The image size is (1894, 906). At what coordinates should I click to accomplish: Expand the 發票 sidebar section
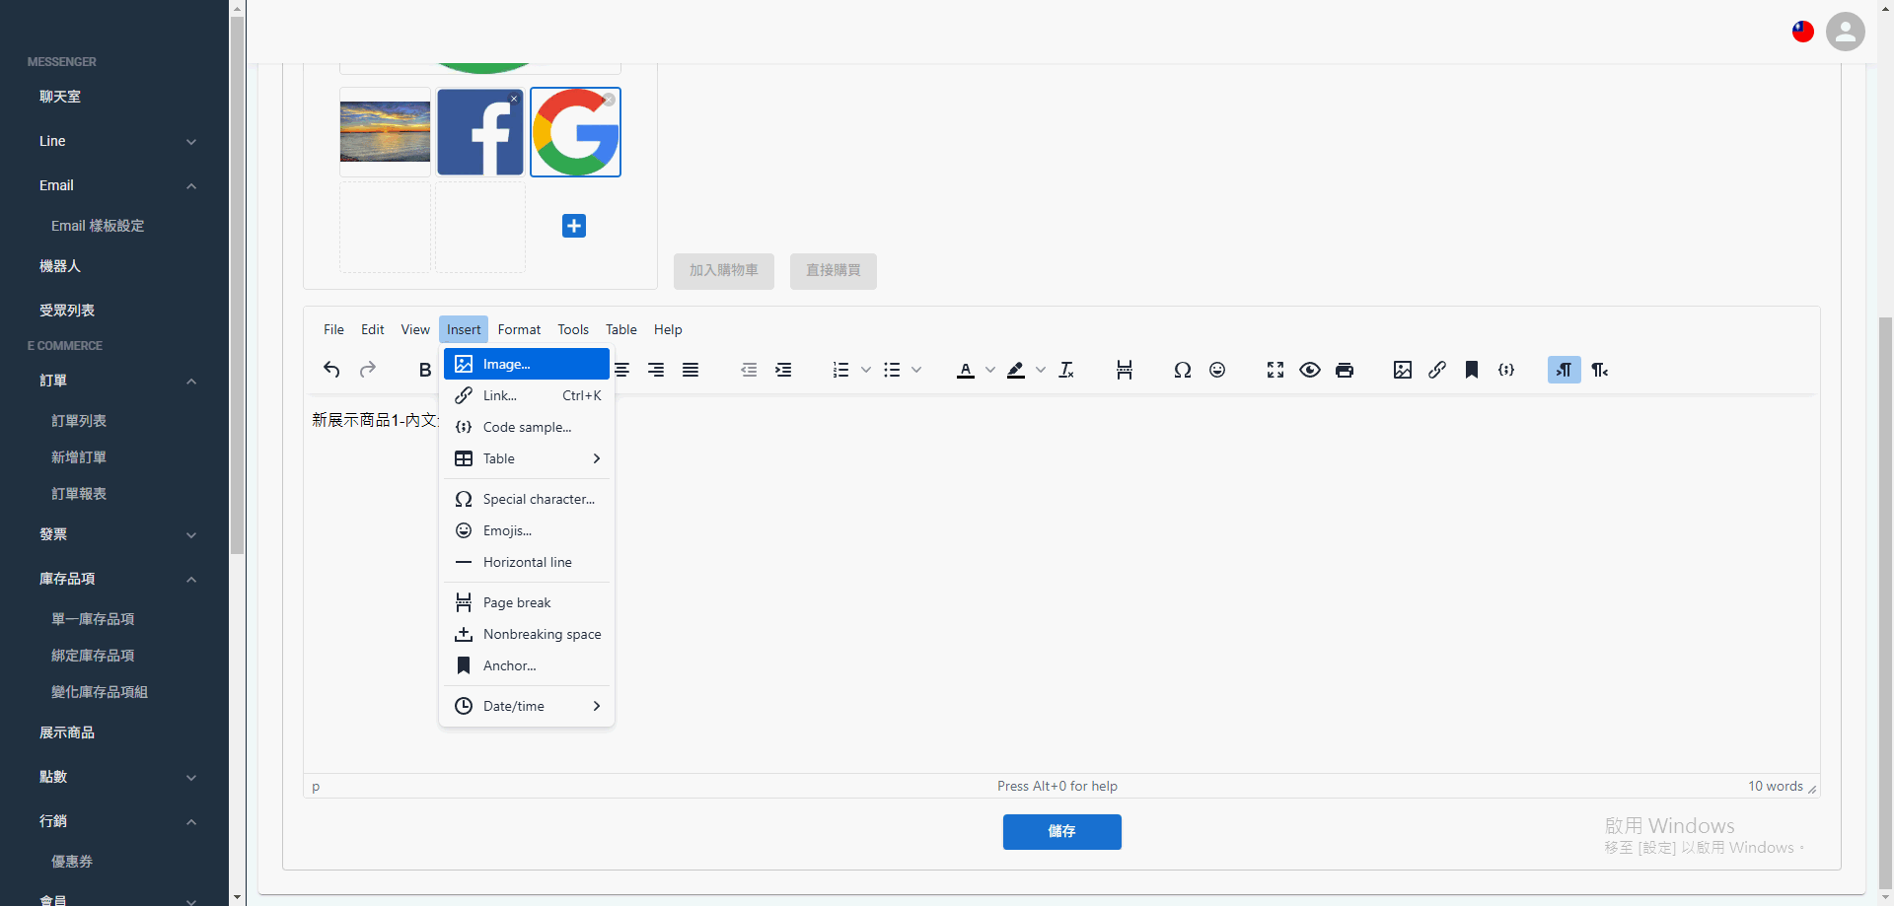[x=191, y=535]
